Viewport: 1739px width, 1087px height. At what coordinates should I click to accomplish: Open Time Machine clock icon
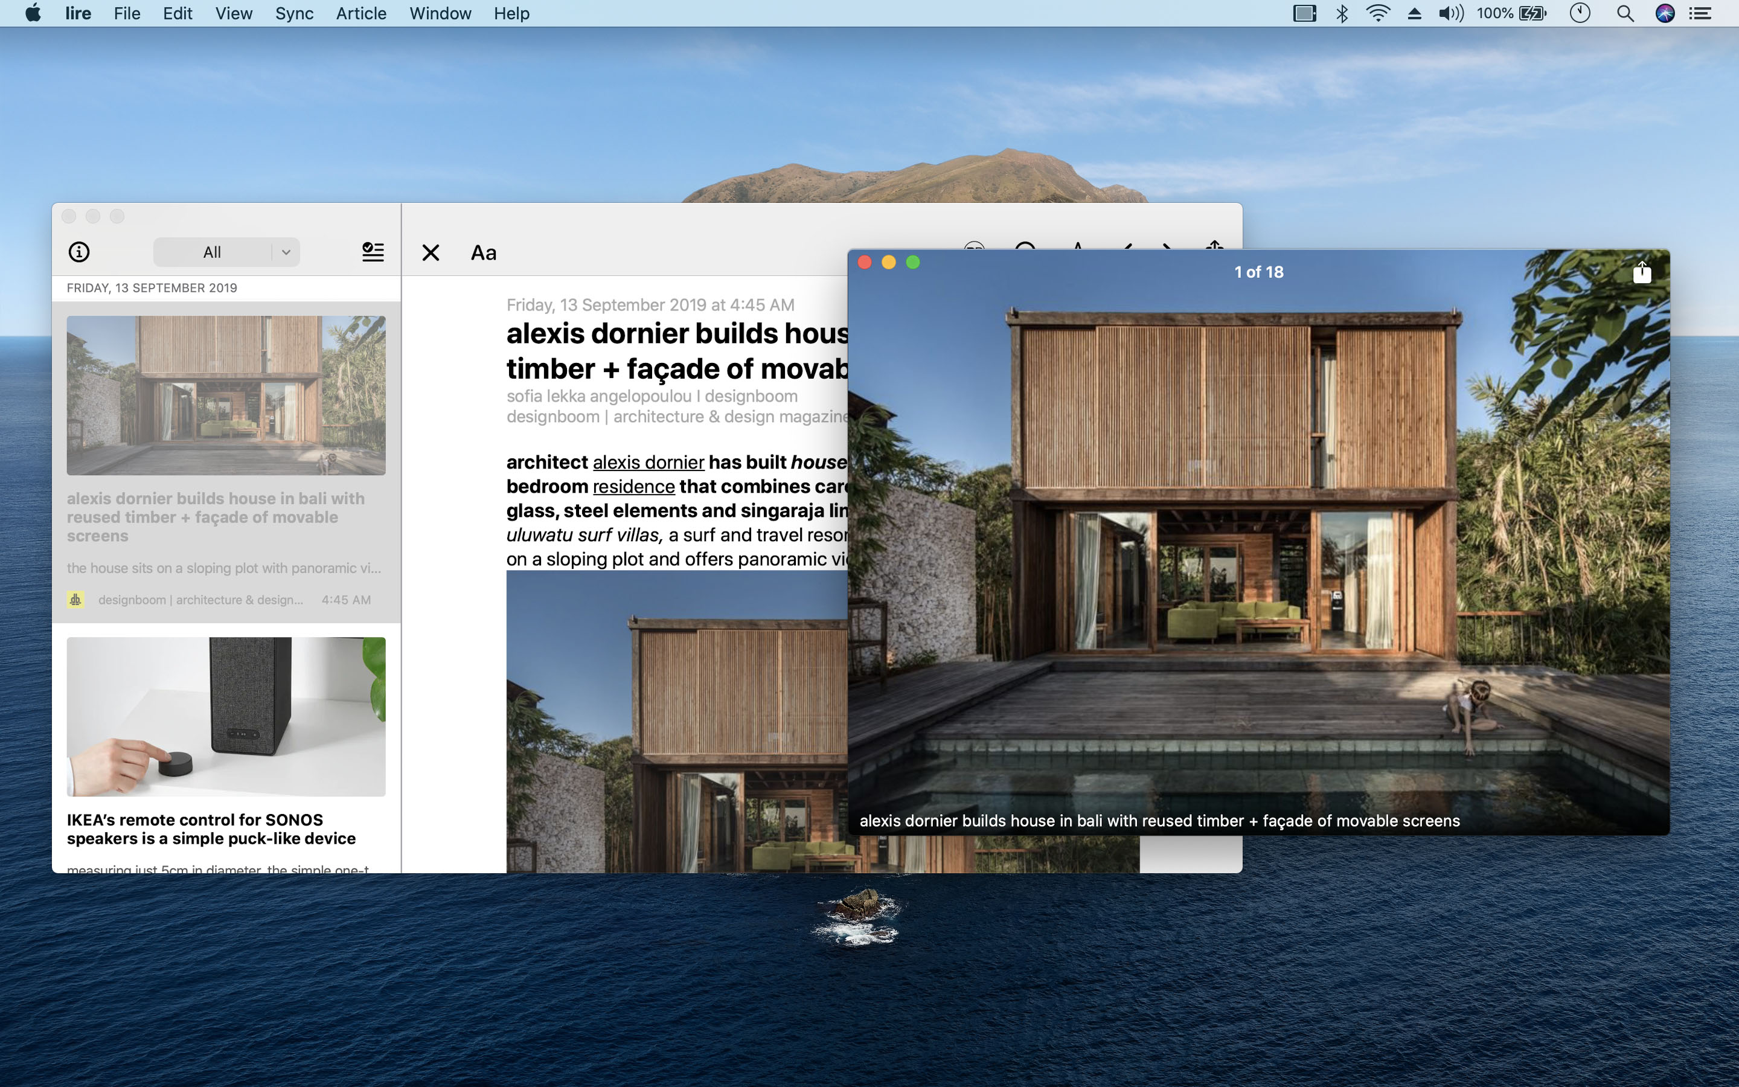tap(1580, 13)
